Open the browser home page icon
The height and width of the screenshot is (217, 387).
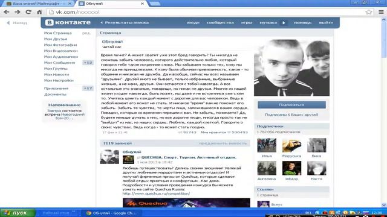[39, 12]
